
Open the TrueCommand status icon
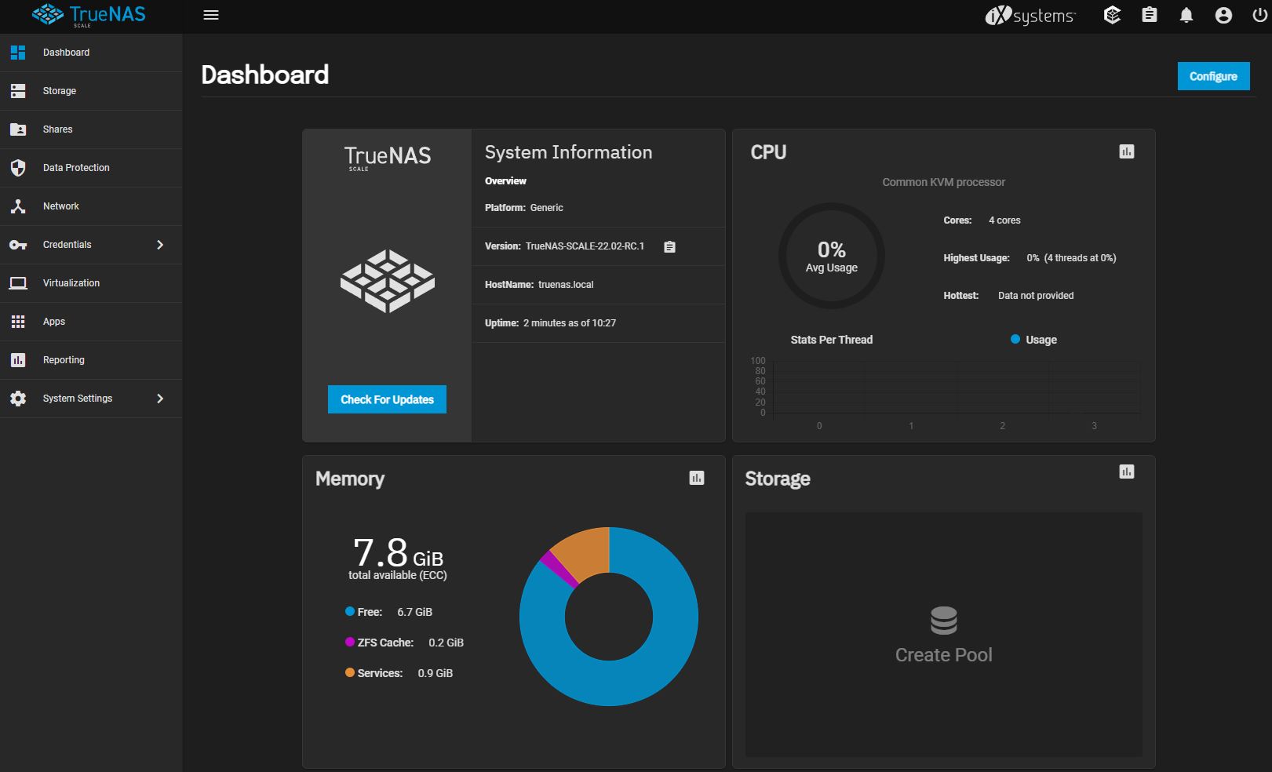click(x=1112, y=15)
